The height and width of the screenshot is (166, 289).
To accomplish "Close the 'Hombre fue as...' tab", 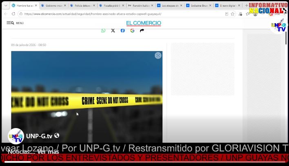I will pos(36,6).
